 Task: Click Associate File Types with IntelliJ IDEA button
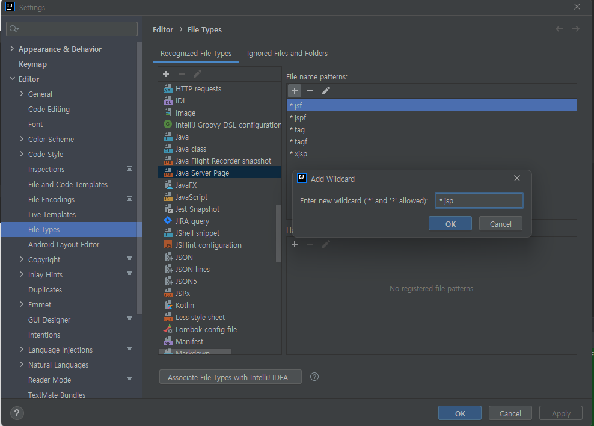[x=230, y=377]
